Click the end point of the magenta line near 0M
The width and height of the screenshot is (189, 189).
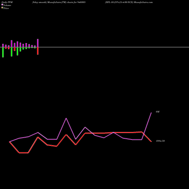(x=151, y=113)
